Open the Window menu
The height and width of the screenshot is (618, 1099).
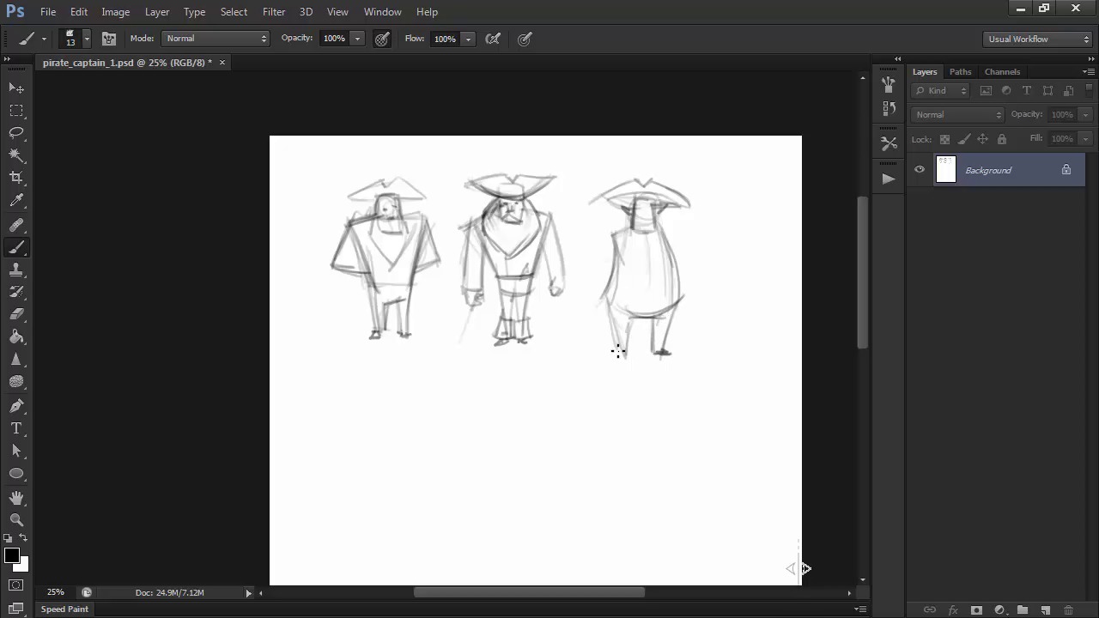[x=382, y=12]
